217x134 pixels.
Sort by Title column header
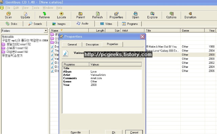[x=162, y=31]
